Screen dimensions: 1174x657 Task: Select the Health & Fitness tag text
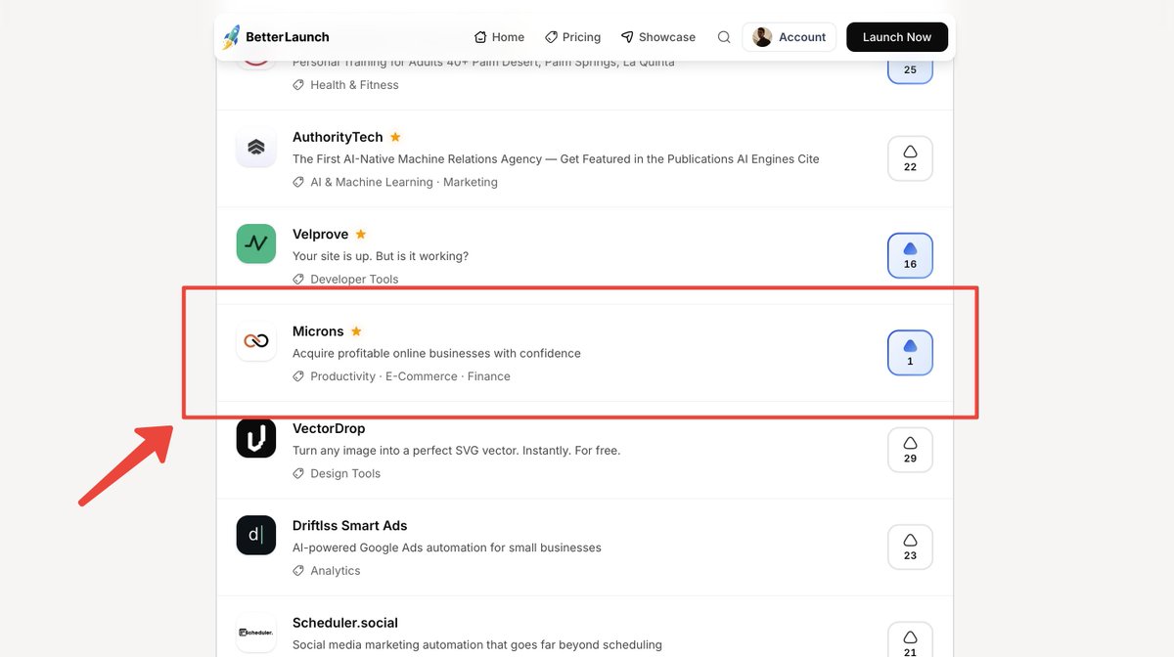click(354, 85)
